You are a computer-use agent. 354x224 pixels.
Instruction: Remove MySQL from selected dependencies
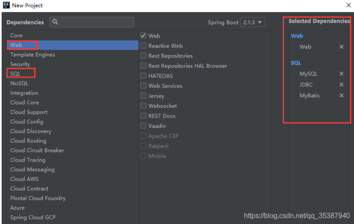341,74
